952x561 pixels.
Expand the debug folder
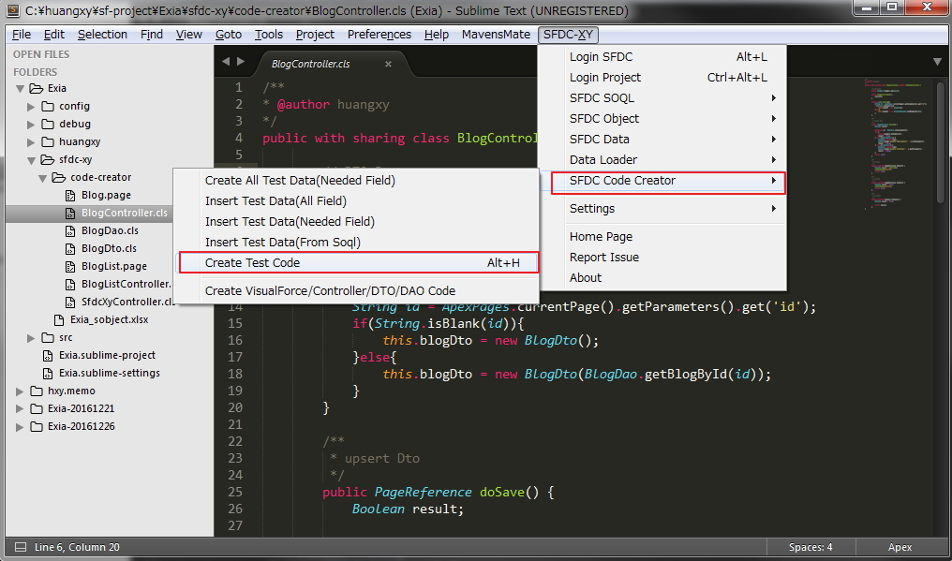[31, 124]
